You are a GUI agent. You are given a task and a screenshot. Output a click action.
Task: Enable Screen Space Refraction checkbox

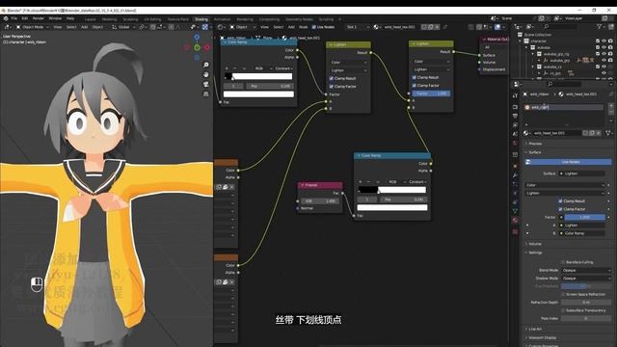(563, 294)
